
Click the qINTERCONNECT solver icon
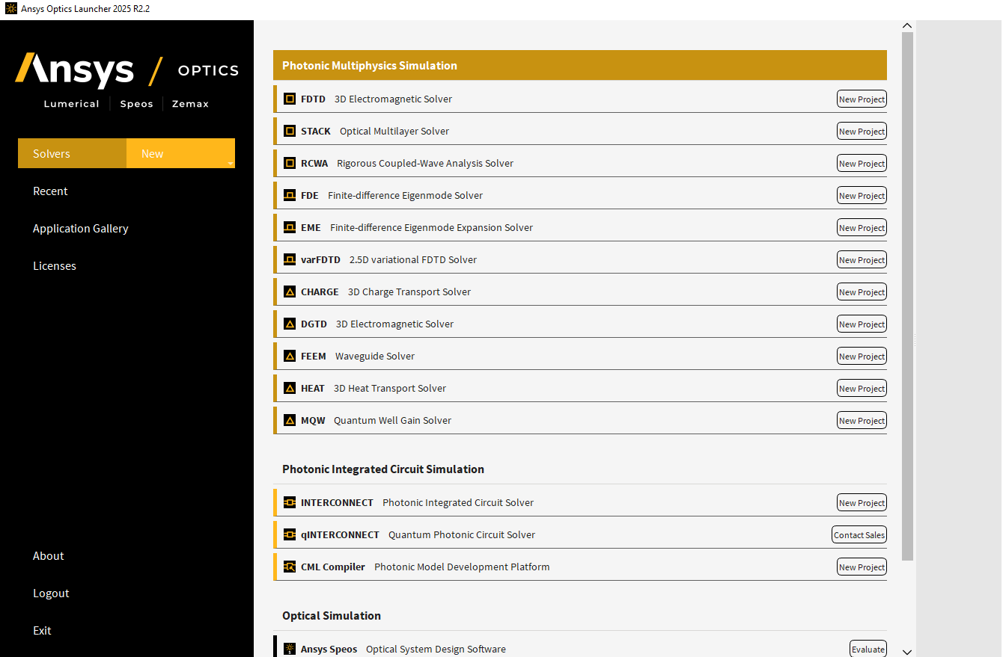click(290, 534)
